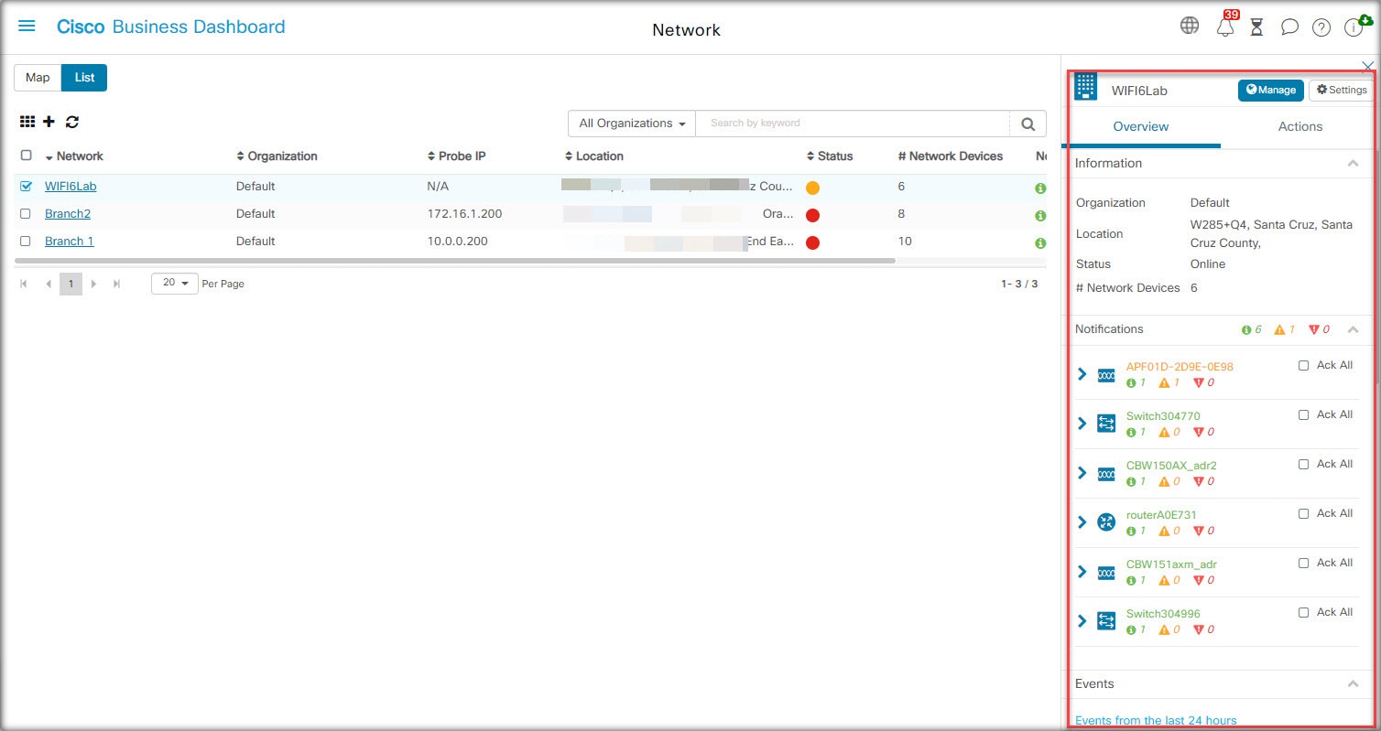Screen dimensions: 1381x731
Task: Click green info icon in WIFI6Lab row
Action: [1040, 188]
